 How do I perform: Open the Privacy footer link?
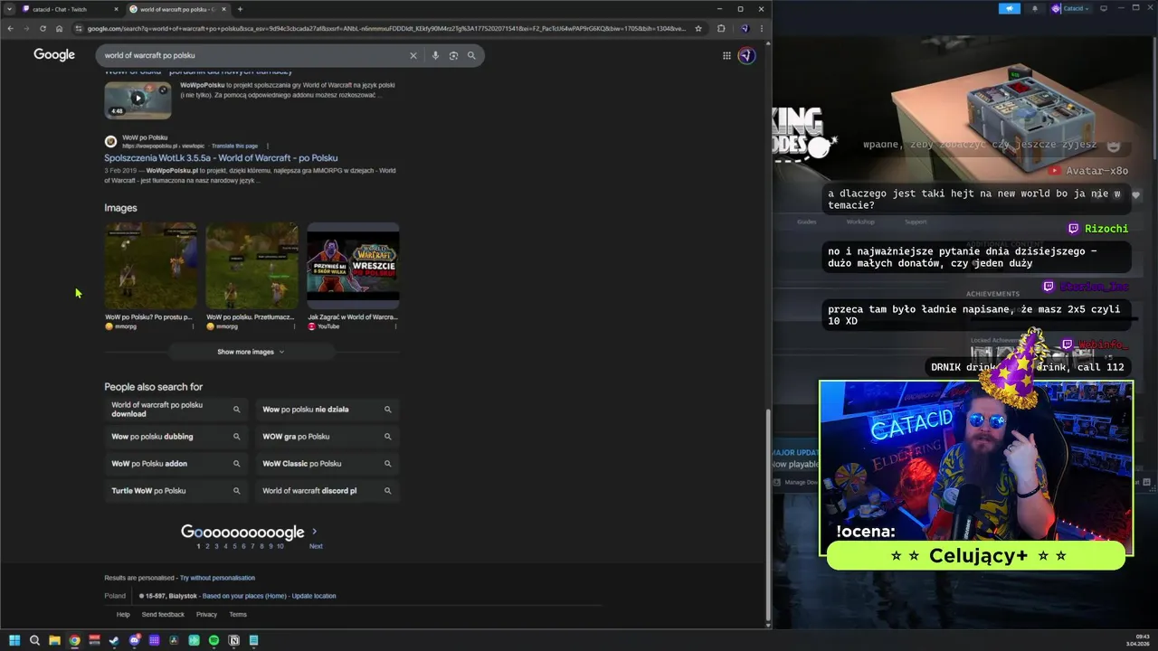[x=207, y=615]
